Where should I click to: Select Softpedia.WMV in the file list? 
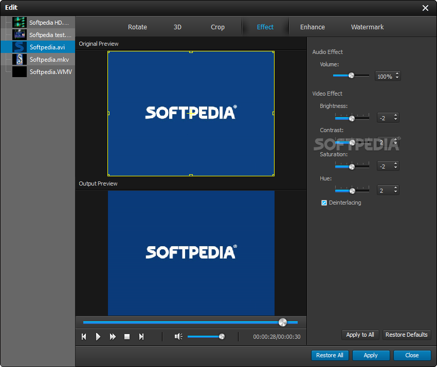[50, 72]
